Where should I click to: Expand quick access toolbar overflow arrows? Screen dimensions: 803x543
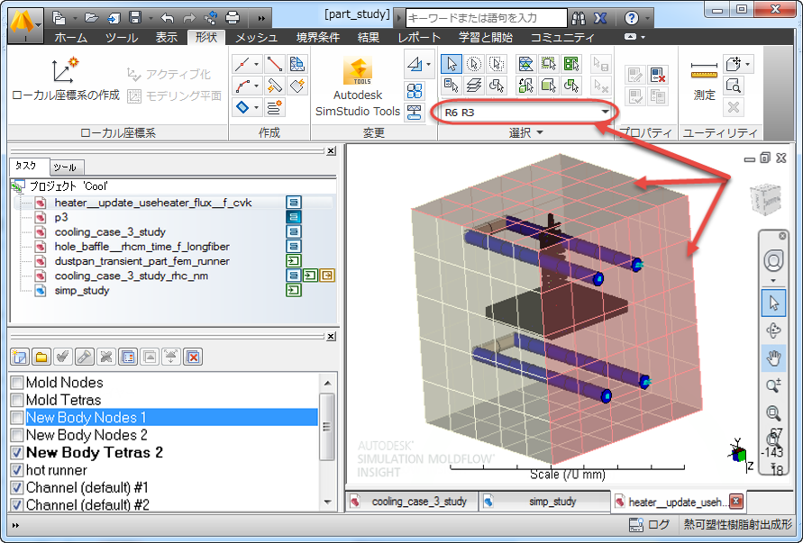261,19
